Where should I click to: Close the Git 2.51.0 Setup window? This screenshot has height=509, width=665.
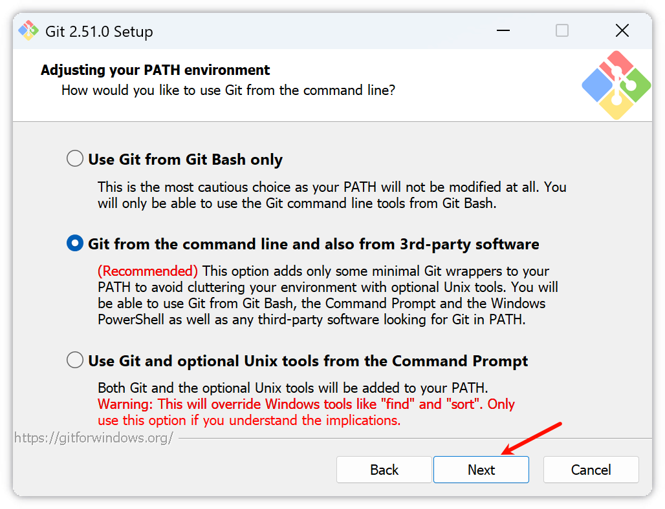[622, 30]
